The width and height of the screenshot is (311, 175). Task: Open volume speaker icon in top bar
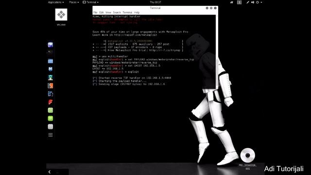(x=253, y=2)
